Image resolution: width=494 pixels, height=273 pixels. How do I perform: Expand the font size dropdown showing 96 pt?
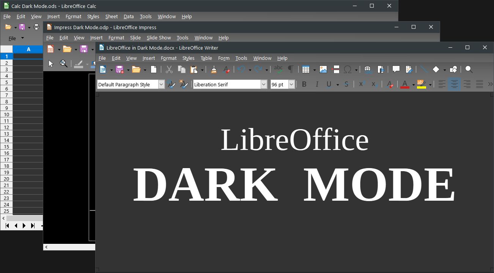tap(291, 84)
